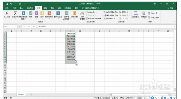The height and width of the screenshot is (99, 181).
Task: Open the 数学和三角函数 math functions library
Action: click(67, 15)
